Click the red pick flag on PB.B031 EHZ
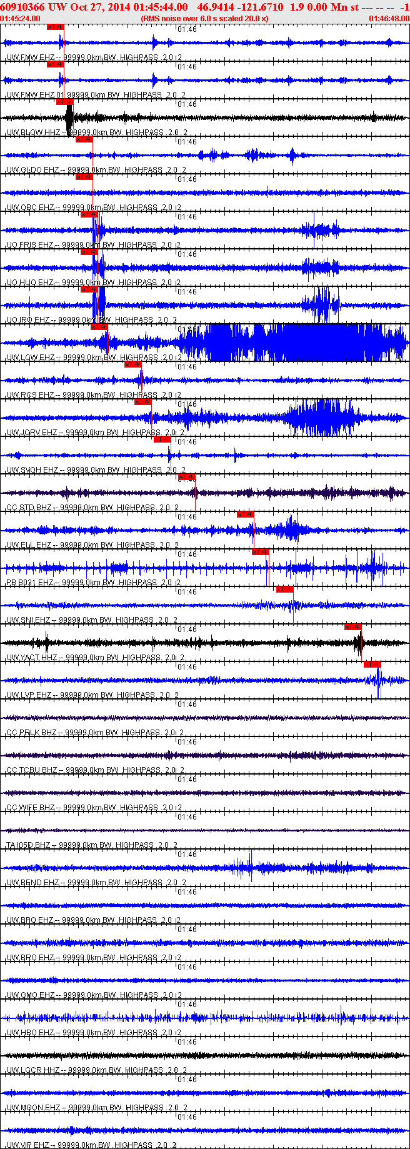 (261, 551)
